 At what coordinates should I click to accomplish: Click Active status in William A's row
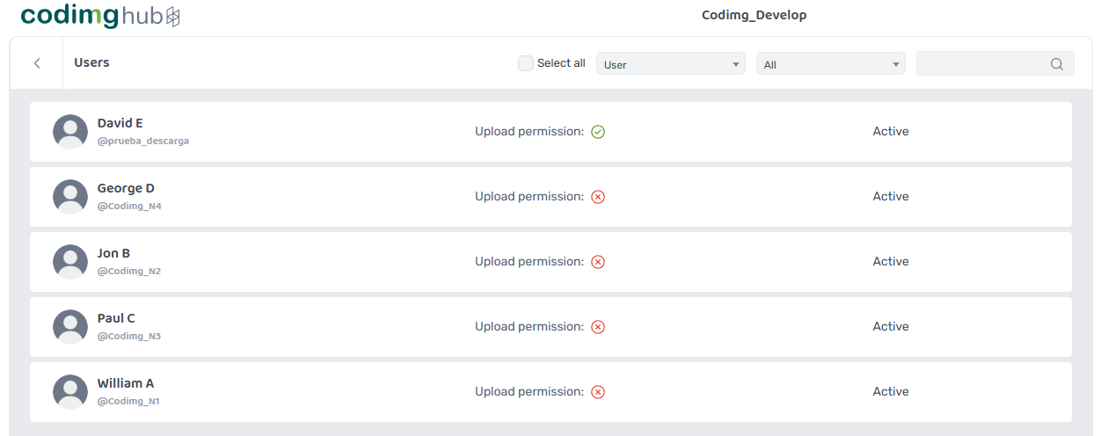click(x=891, y=391)
